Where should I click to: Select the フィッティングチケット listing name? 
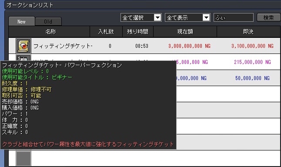click(63, 46)
